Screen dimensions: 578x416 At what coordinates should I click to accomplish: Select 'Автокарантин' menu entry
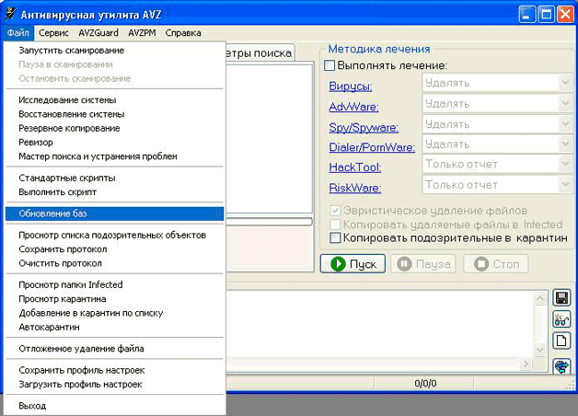(115, 328)
